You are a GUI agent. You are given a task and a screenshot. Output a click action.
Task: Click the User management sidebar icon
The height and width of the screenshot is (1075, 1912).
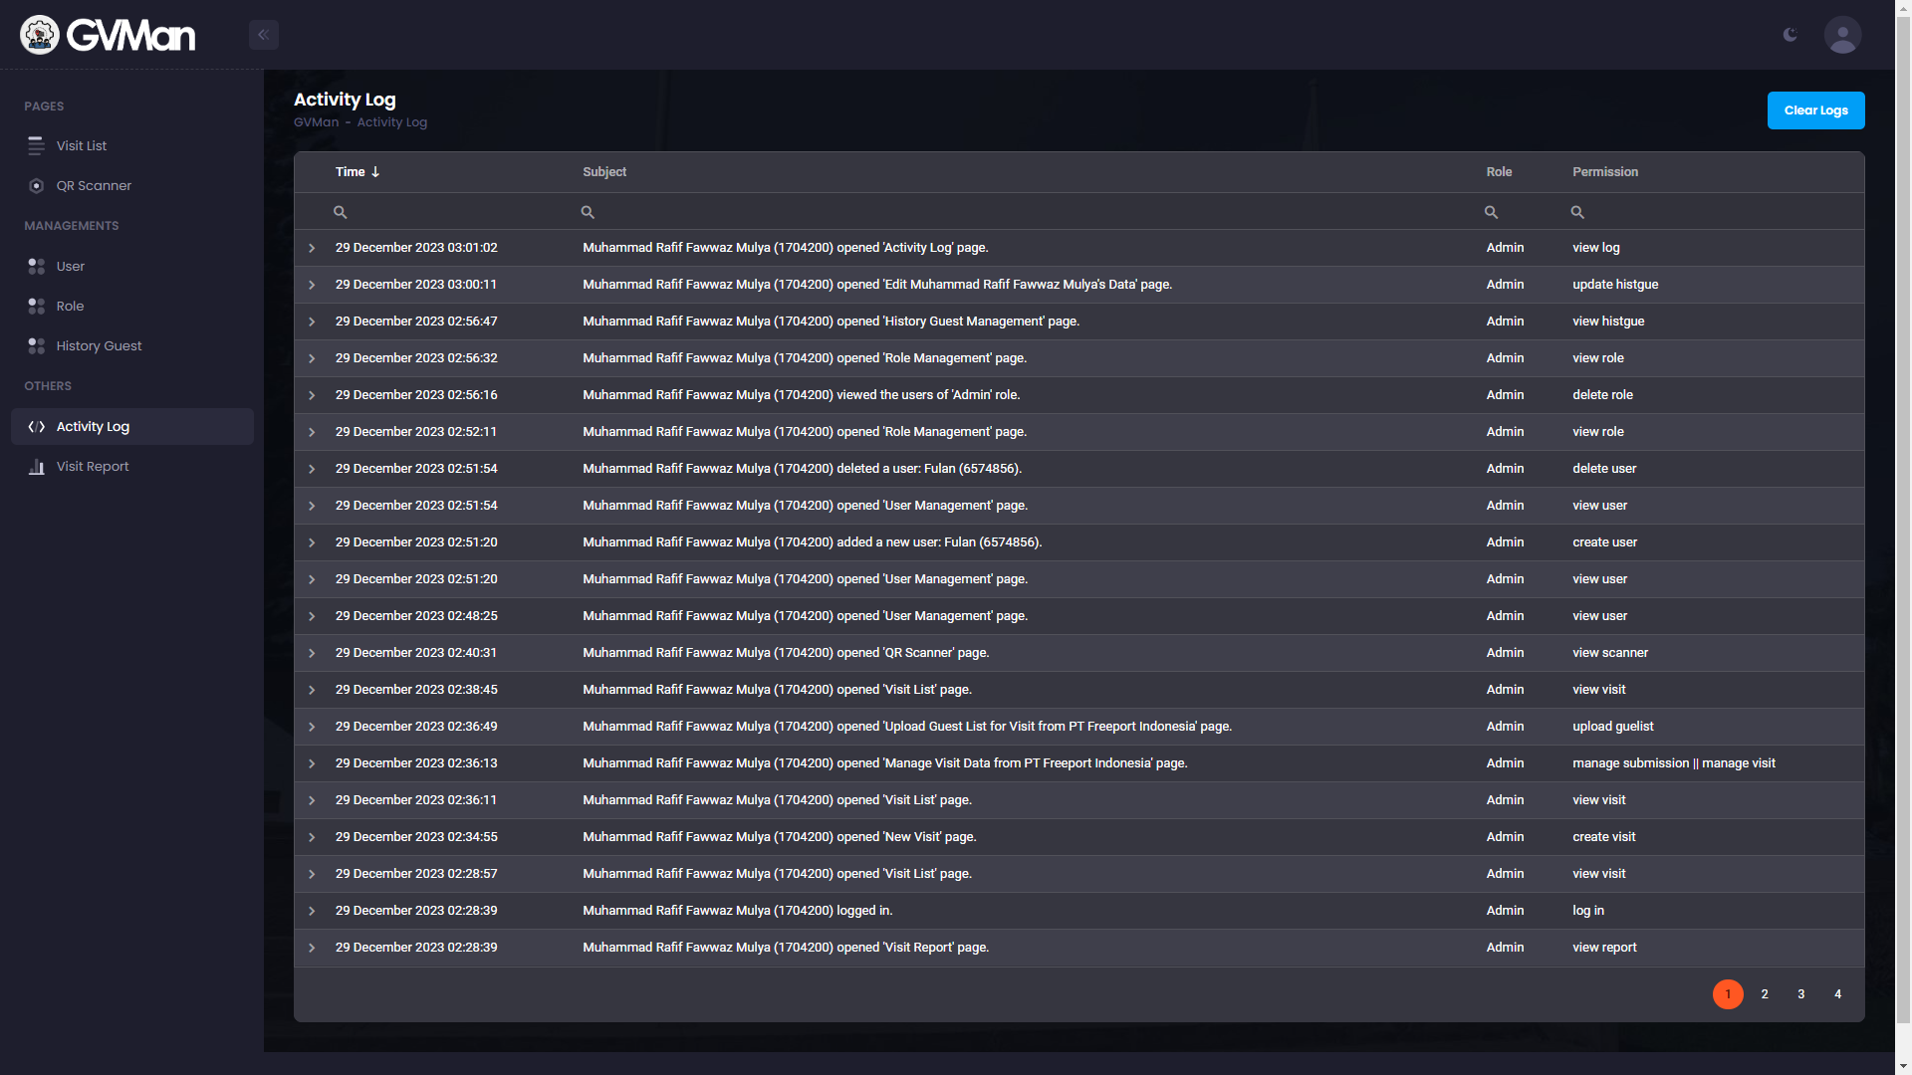click(x=37, y=266)
